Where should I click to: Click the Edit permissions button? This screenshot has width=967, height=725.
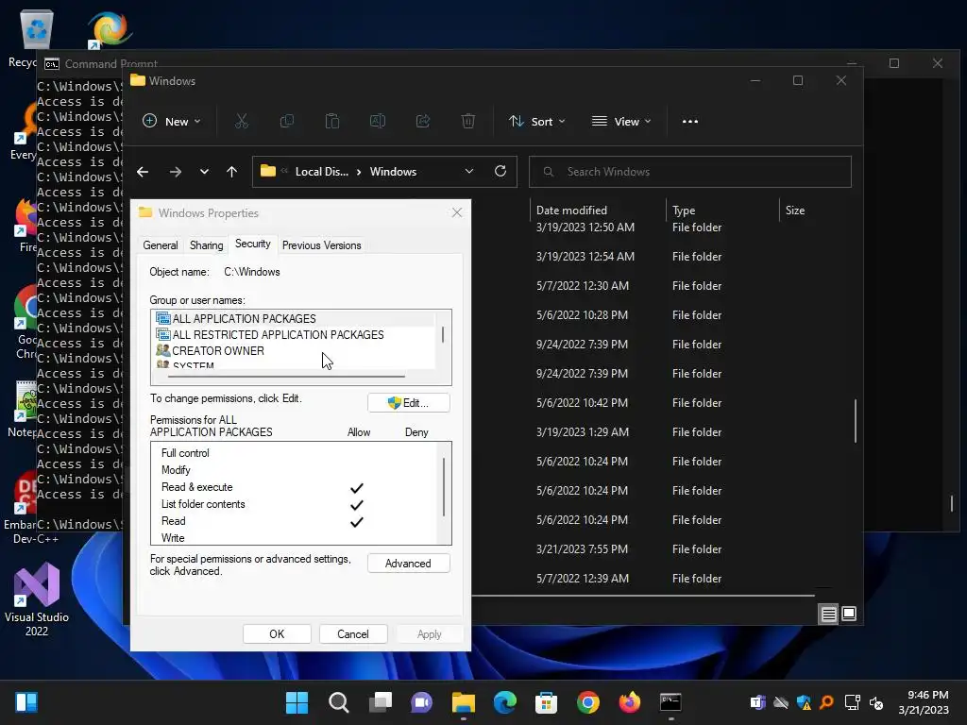coord(408,403)
